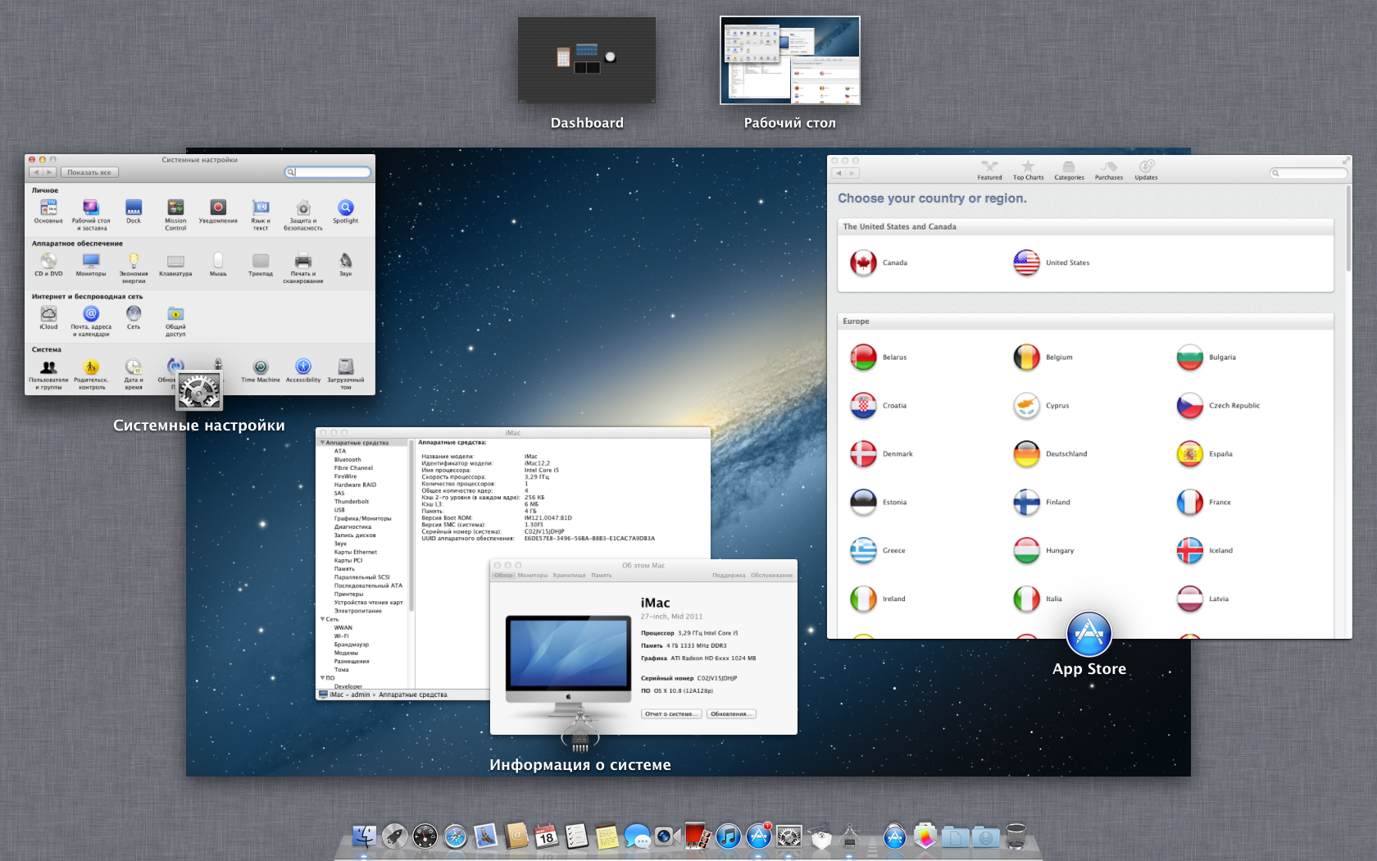Image resolution: width=1377 pixels, height=861 pixels.
Task: Select Wi-Fi under Сеть tree
Action: [341, 636]
